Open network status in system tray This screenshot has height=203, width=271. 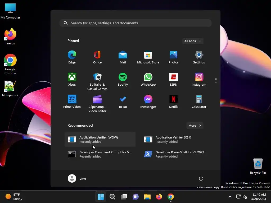pyautogui.click(x=238, y=197)
